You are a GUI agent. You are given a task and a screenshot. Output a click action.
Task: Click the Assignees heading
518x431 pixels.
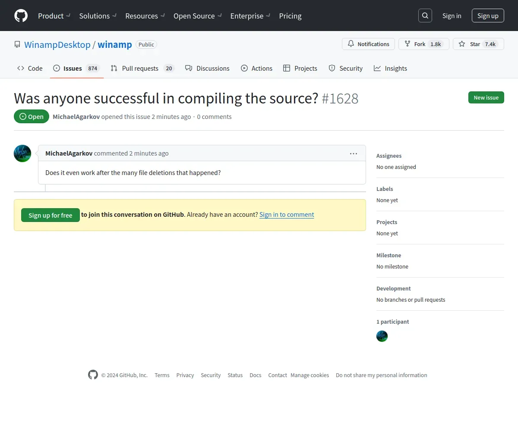coord(389,156)
